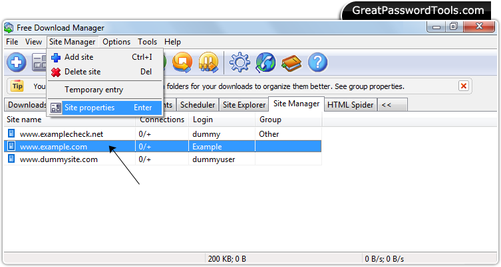Select the Temporary entry menu item
The height and width of the screenshot is (267, 501).
click(105, 90)
